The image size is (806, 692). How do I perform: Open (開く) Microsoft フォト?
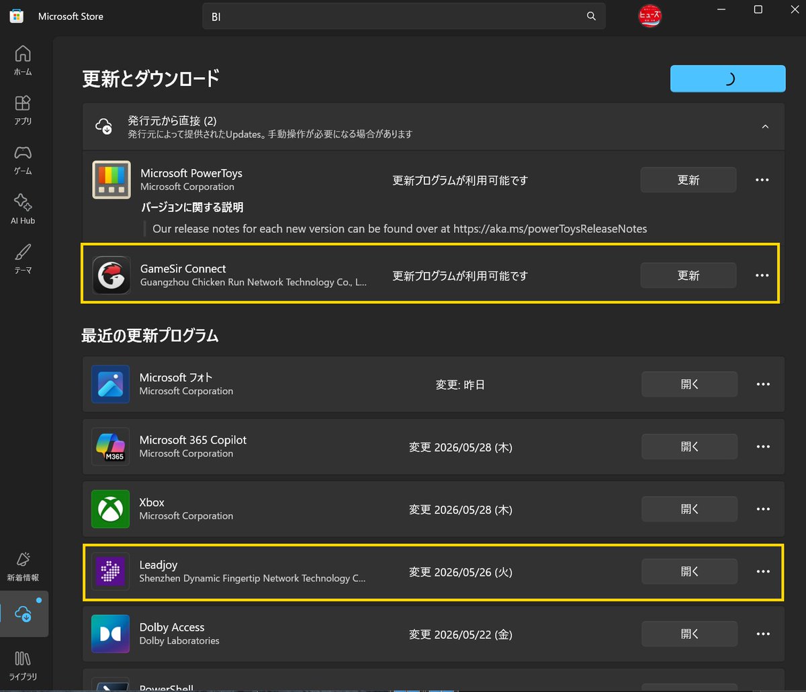click(690, 385)
